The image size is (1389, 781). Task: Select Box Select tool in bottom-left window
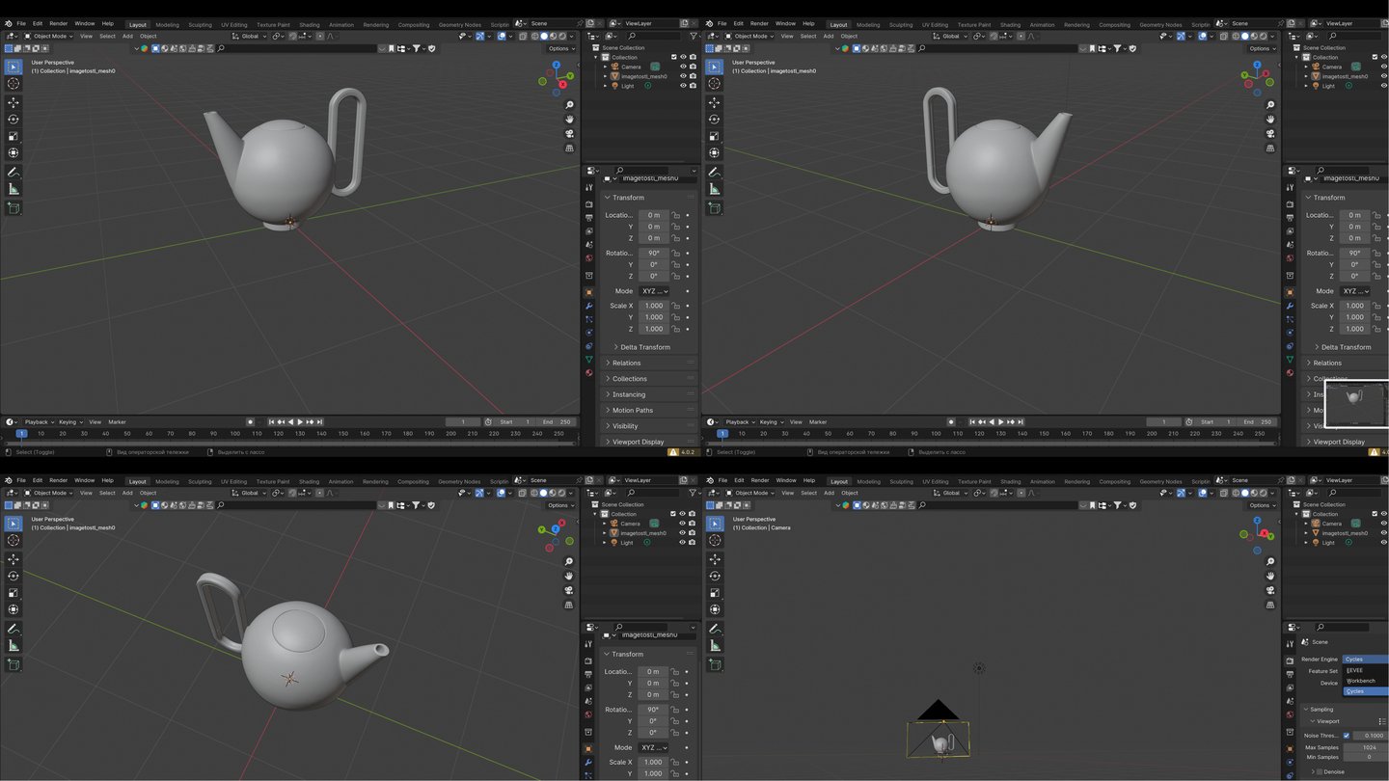pos(14,524)
